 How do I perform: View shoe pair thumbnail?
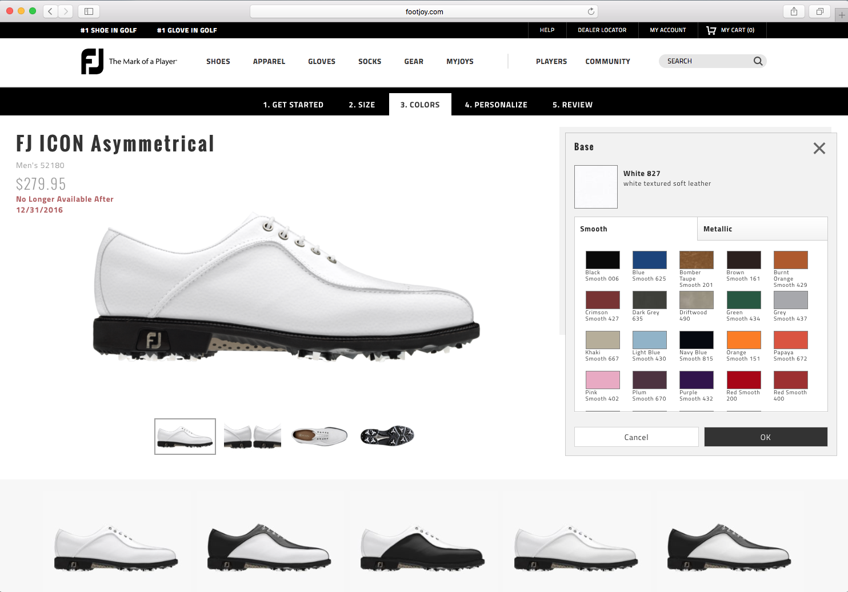[x=252, y=437]
